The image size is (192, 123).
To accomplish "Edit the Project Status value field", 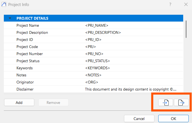I will point(134,61).
